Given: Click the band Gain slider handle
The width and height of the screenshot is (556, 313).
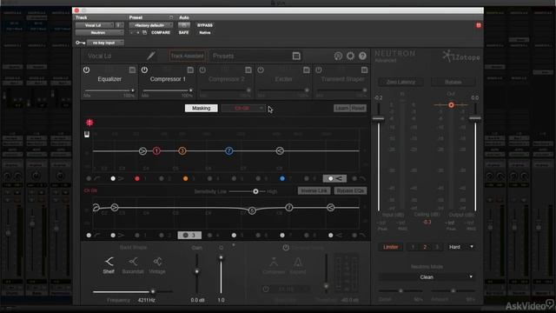Looking at the screenshot, I should tap(197, 271).
